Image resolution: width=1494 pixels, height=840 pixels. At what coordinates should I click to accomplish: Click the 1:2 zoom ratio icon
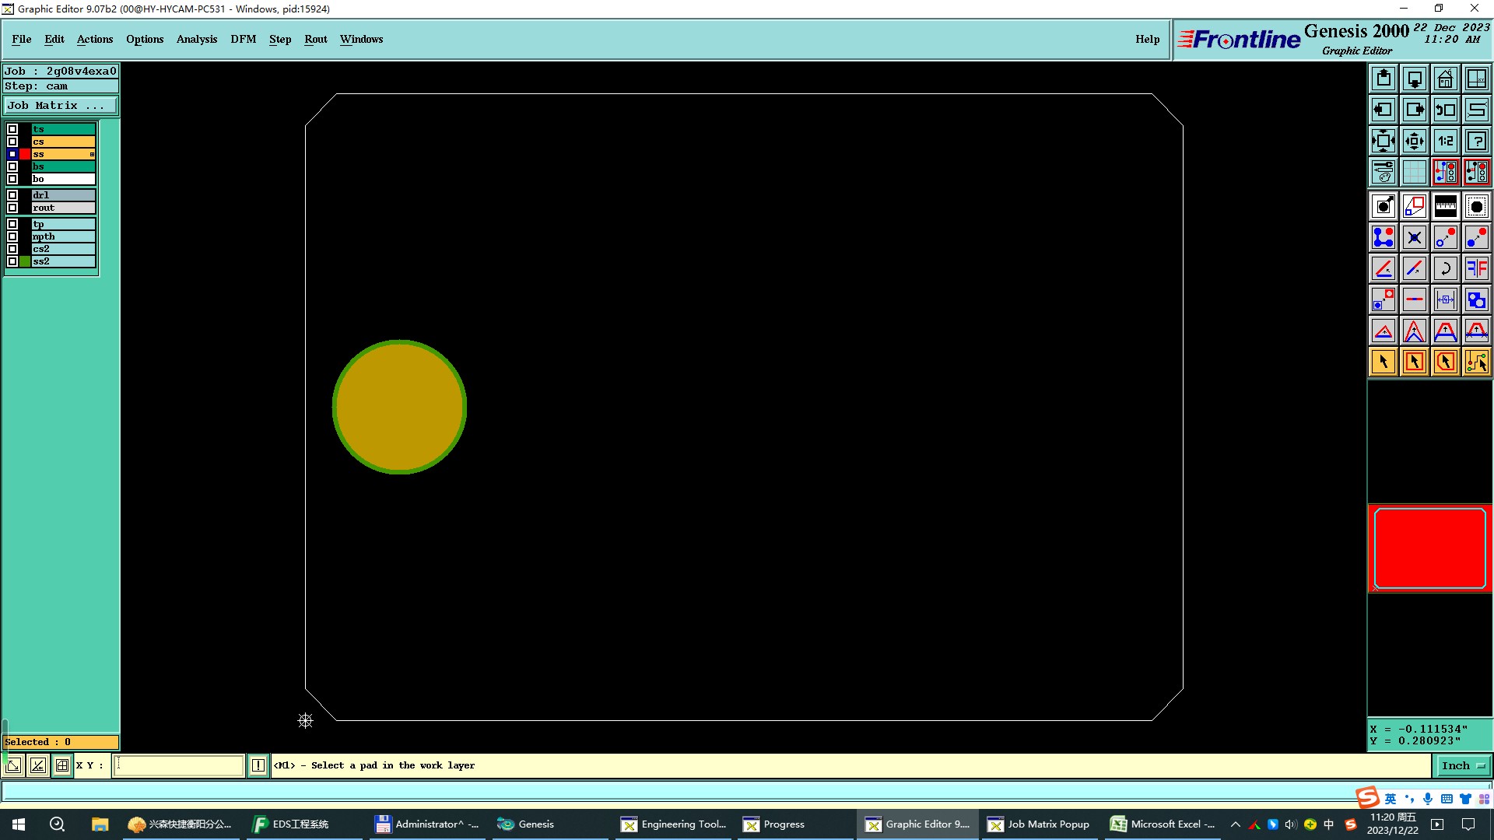pyautogui.click(x=1445, y=141)
